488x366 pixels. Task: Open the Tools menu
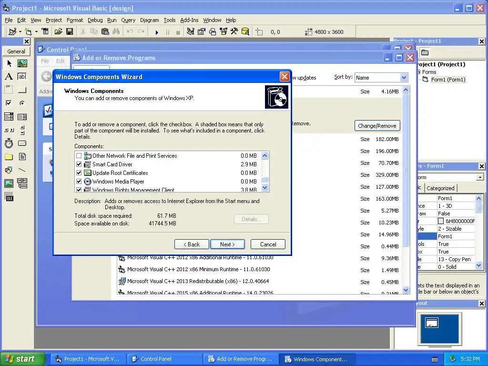pos(170,20)
